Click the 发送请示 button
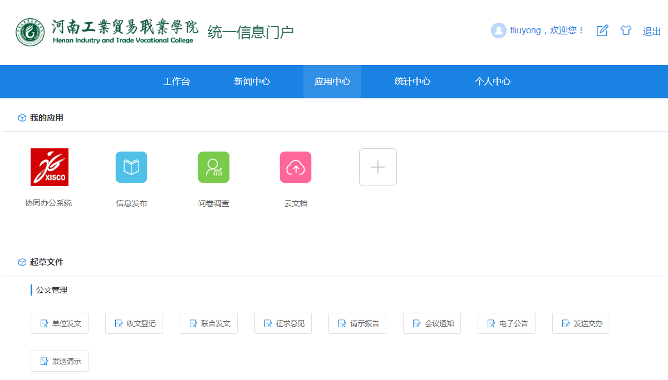This screenshot has width=668, height=380. [x=60, y=361]
